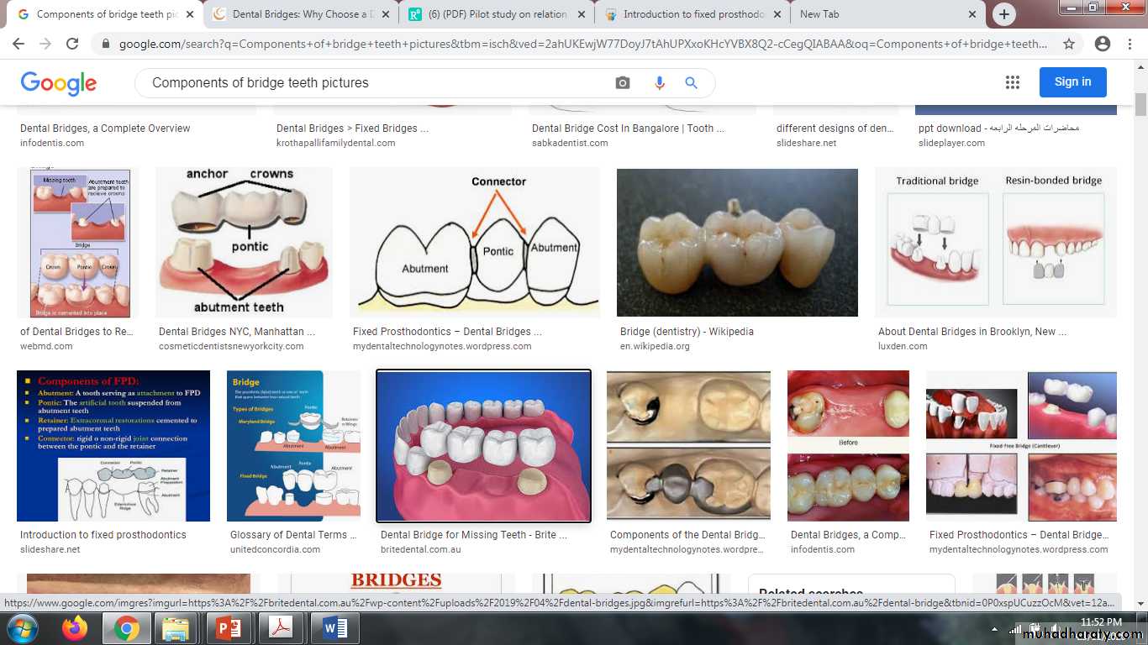
Task: Select the Components of FPD slide thumbnail
Action: point(113,446)
